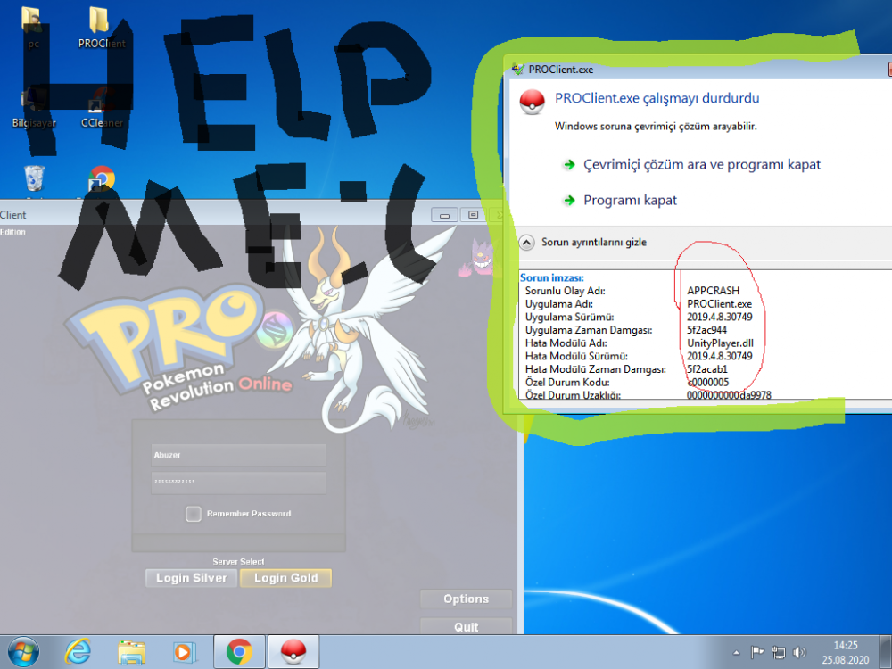The image size is (892, 669).
Task: Open Action Center flag icon
Action: [757, 652]
